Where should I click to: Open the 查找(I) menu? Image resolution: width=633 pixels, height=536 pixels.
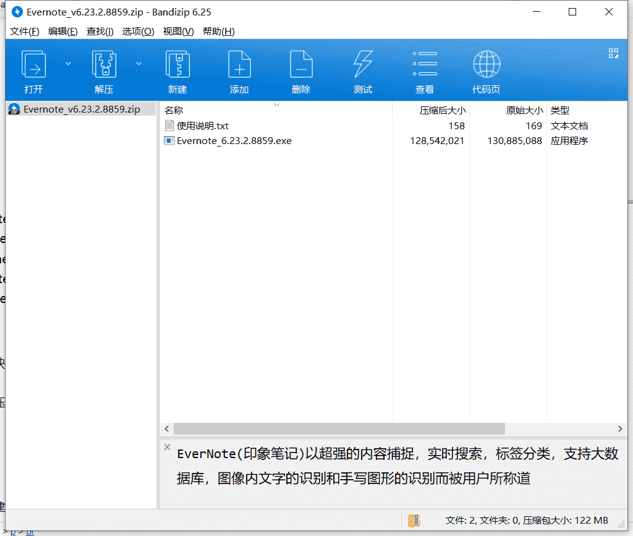(100, 32)
